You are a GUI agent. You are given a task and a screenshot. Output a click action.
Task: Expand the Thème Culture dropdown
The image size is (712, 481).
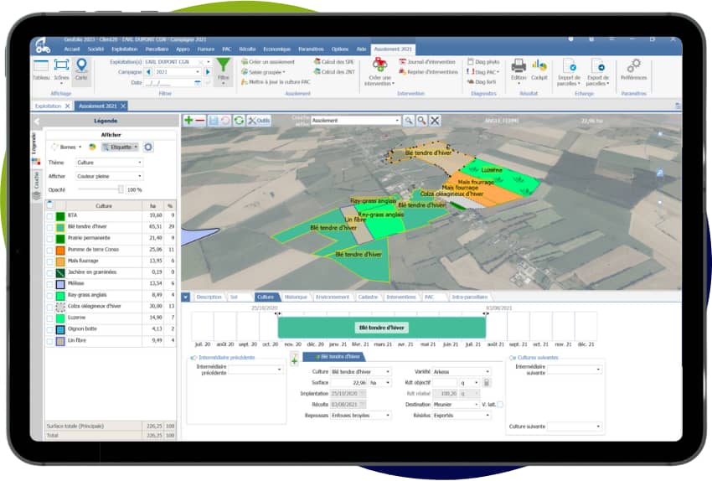pyautogui.click(x=109, y=163)
